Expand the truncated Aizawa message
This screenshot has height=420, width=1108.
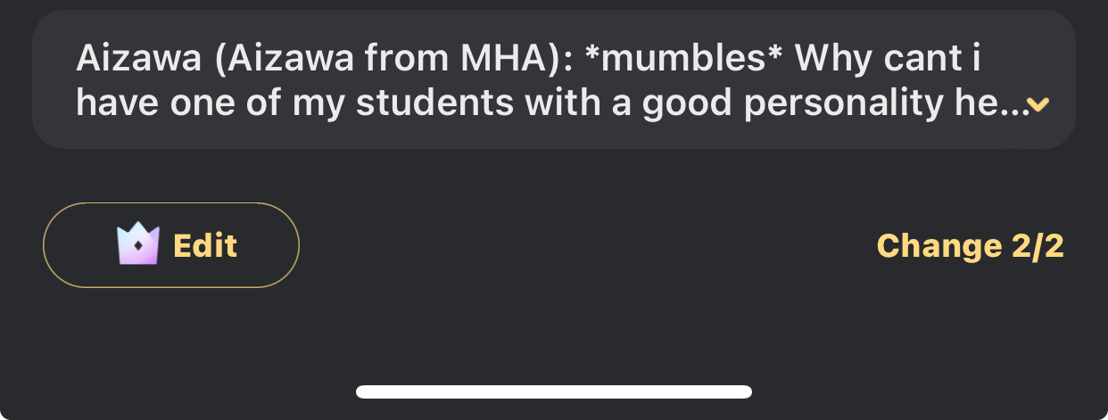[x=1038, y=106]
